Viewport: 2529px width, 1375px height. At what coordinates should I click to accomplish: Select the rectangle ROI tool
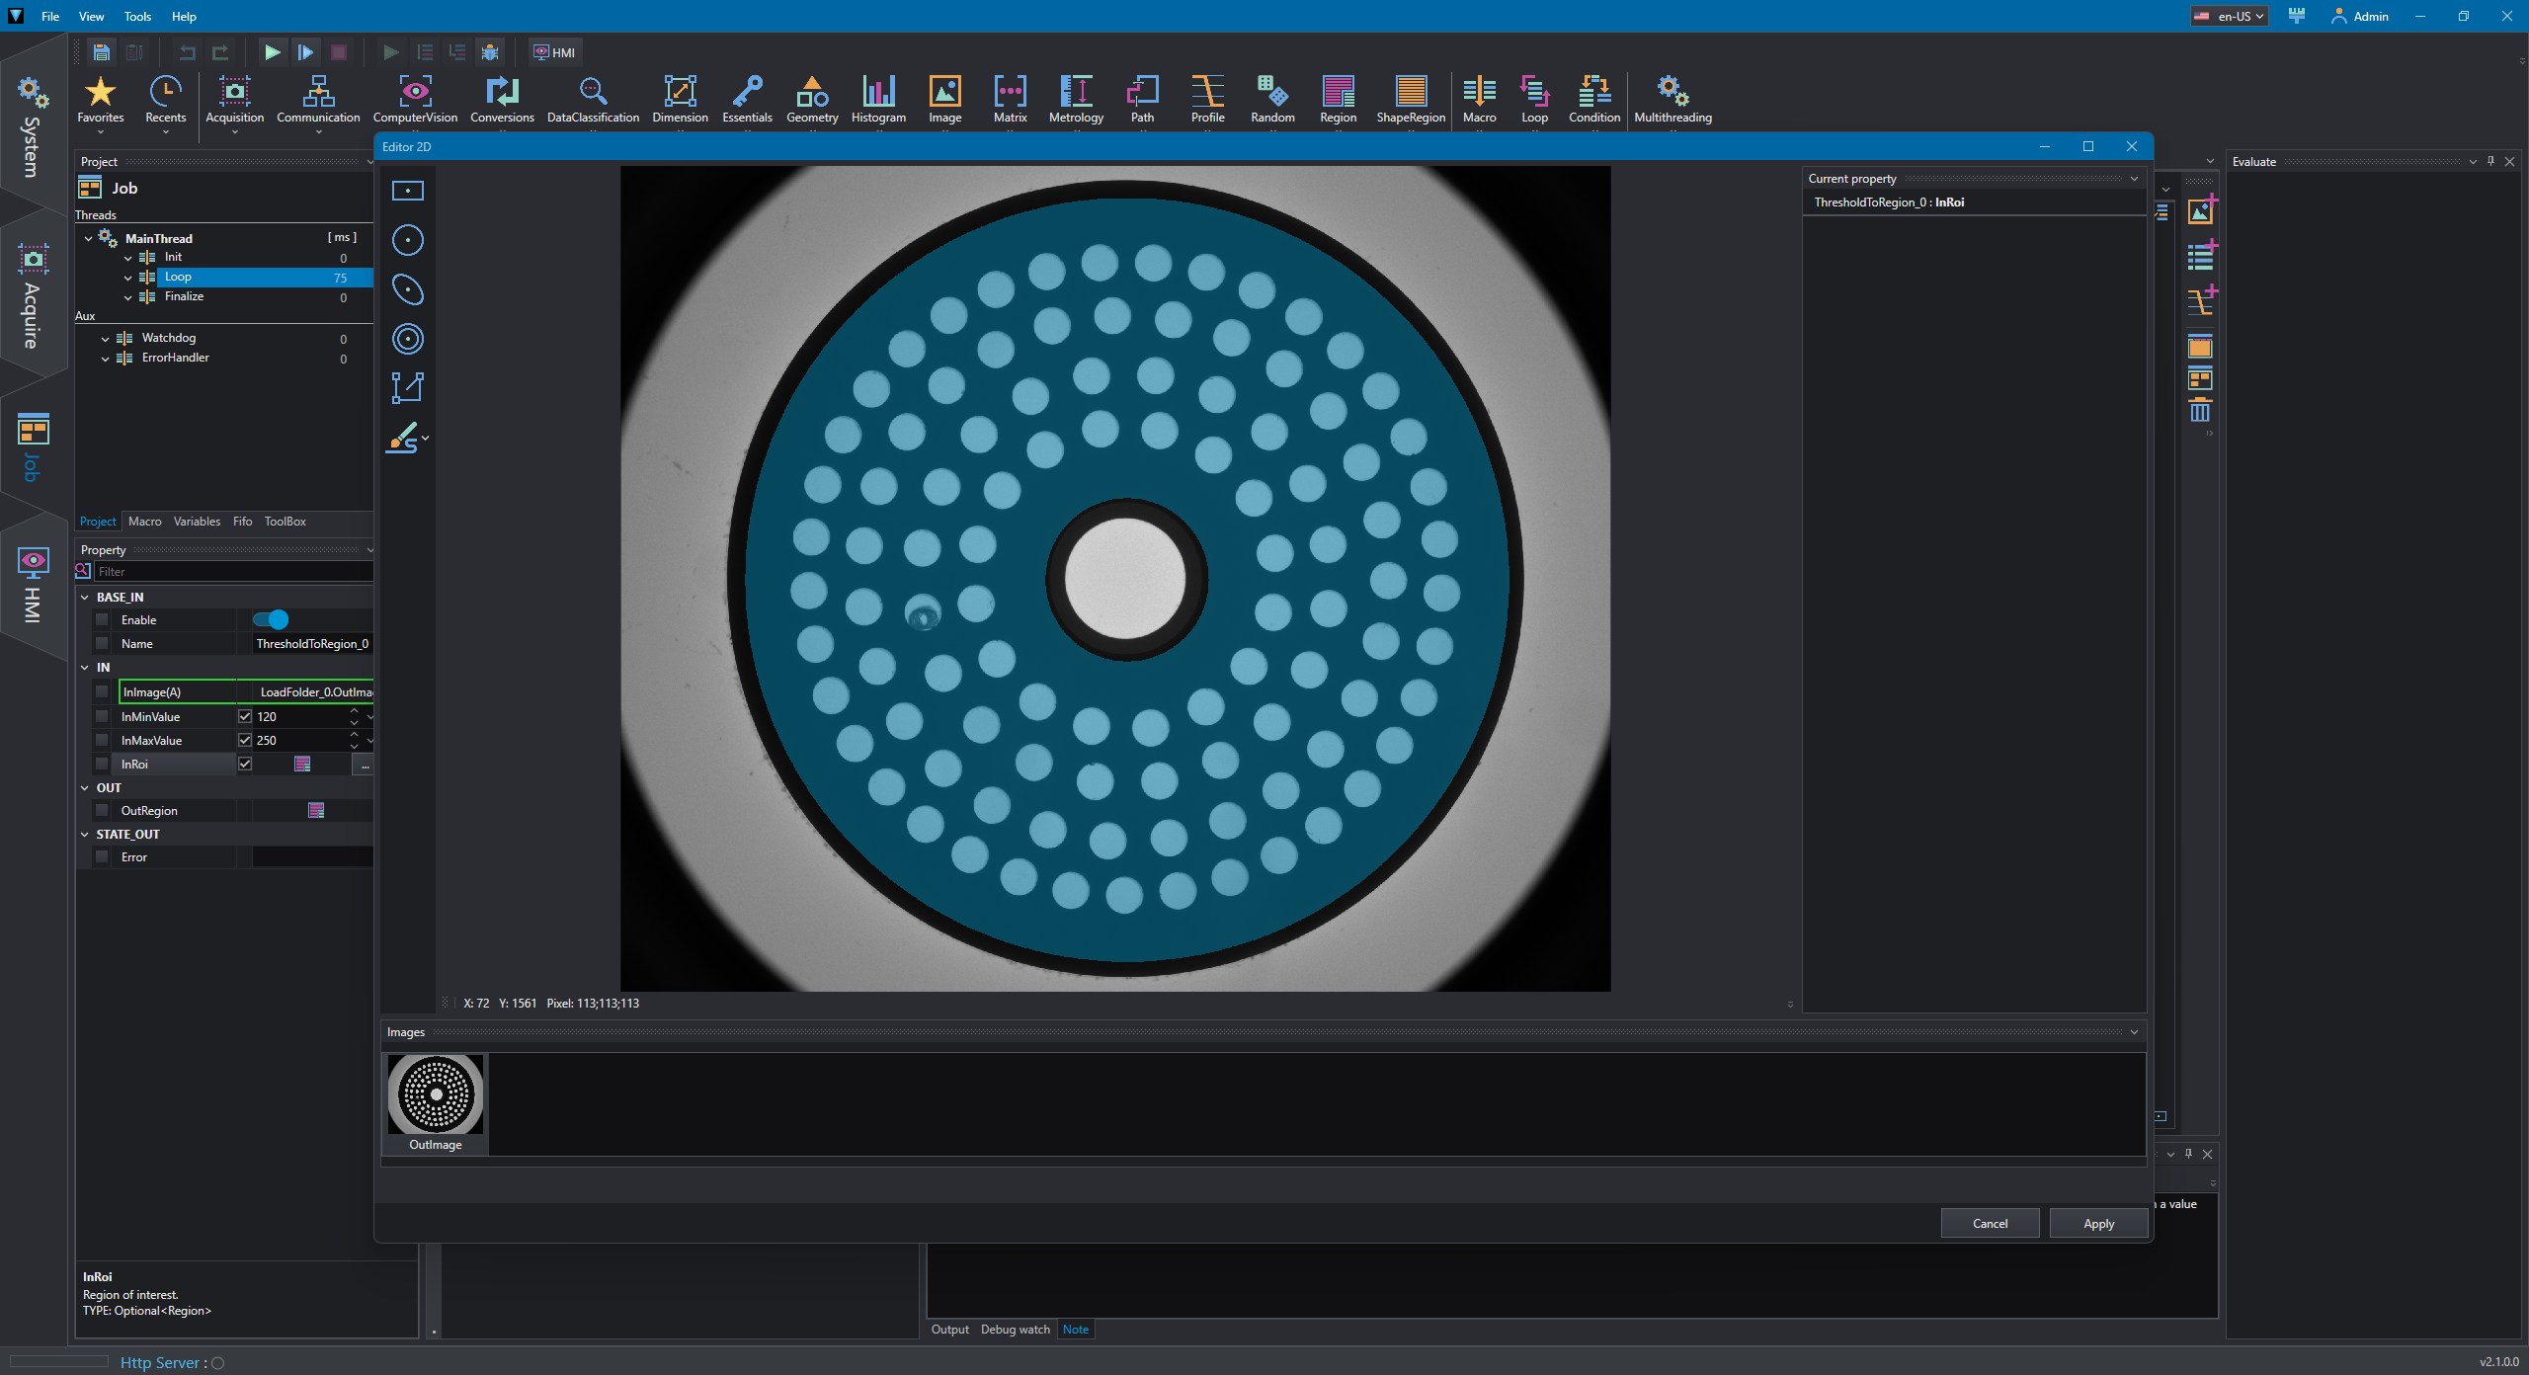click(407, 191)
